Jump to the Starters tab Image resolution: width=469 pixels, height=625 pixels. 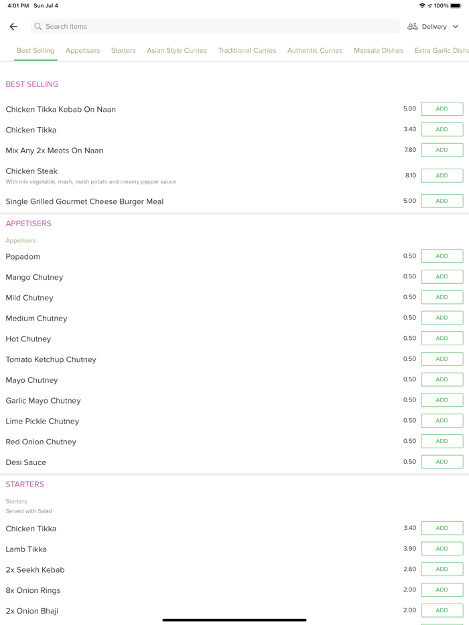coord(123,50)
